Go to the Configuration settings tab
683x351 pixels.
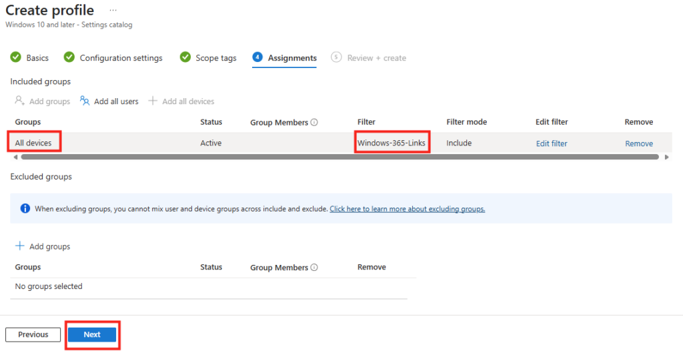pyautogui.click(x=121, y=58)
